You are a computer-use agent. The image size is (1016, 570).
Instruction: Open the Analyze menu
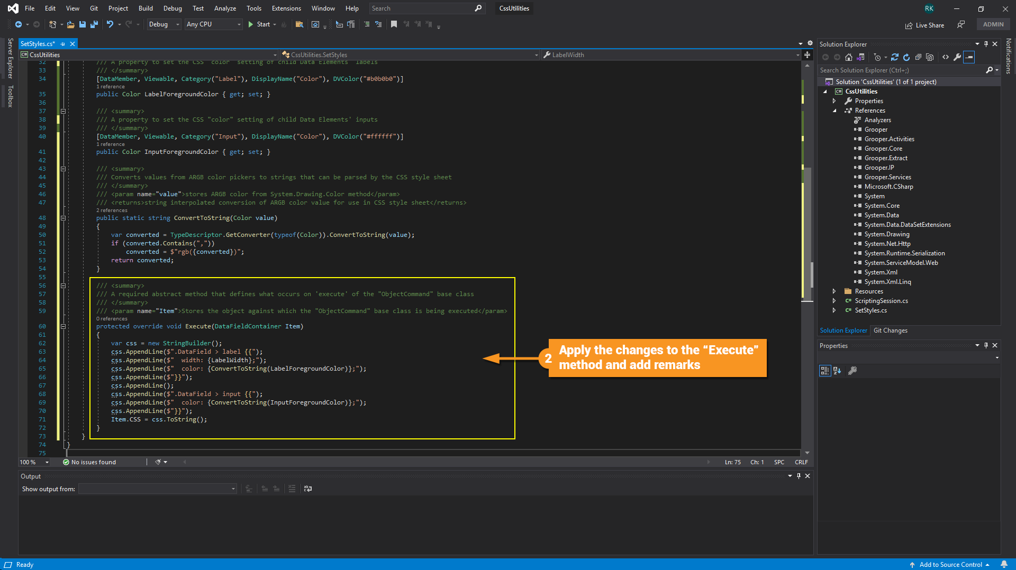pyautogui.click(x=225, y=8)
